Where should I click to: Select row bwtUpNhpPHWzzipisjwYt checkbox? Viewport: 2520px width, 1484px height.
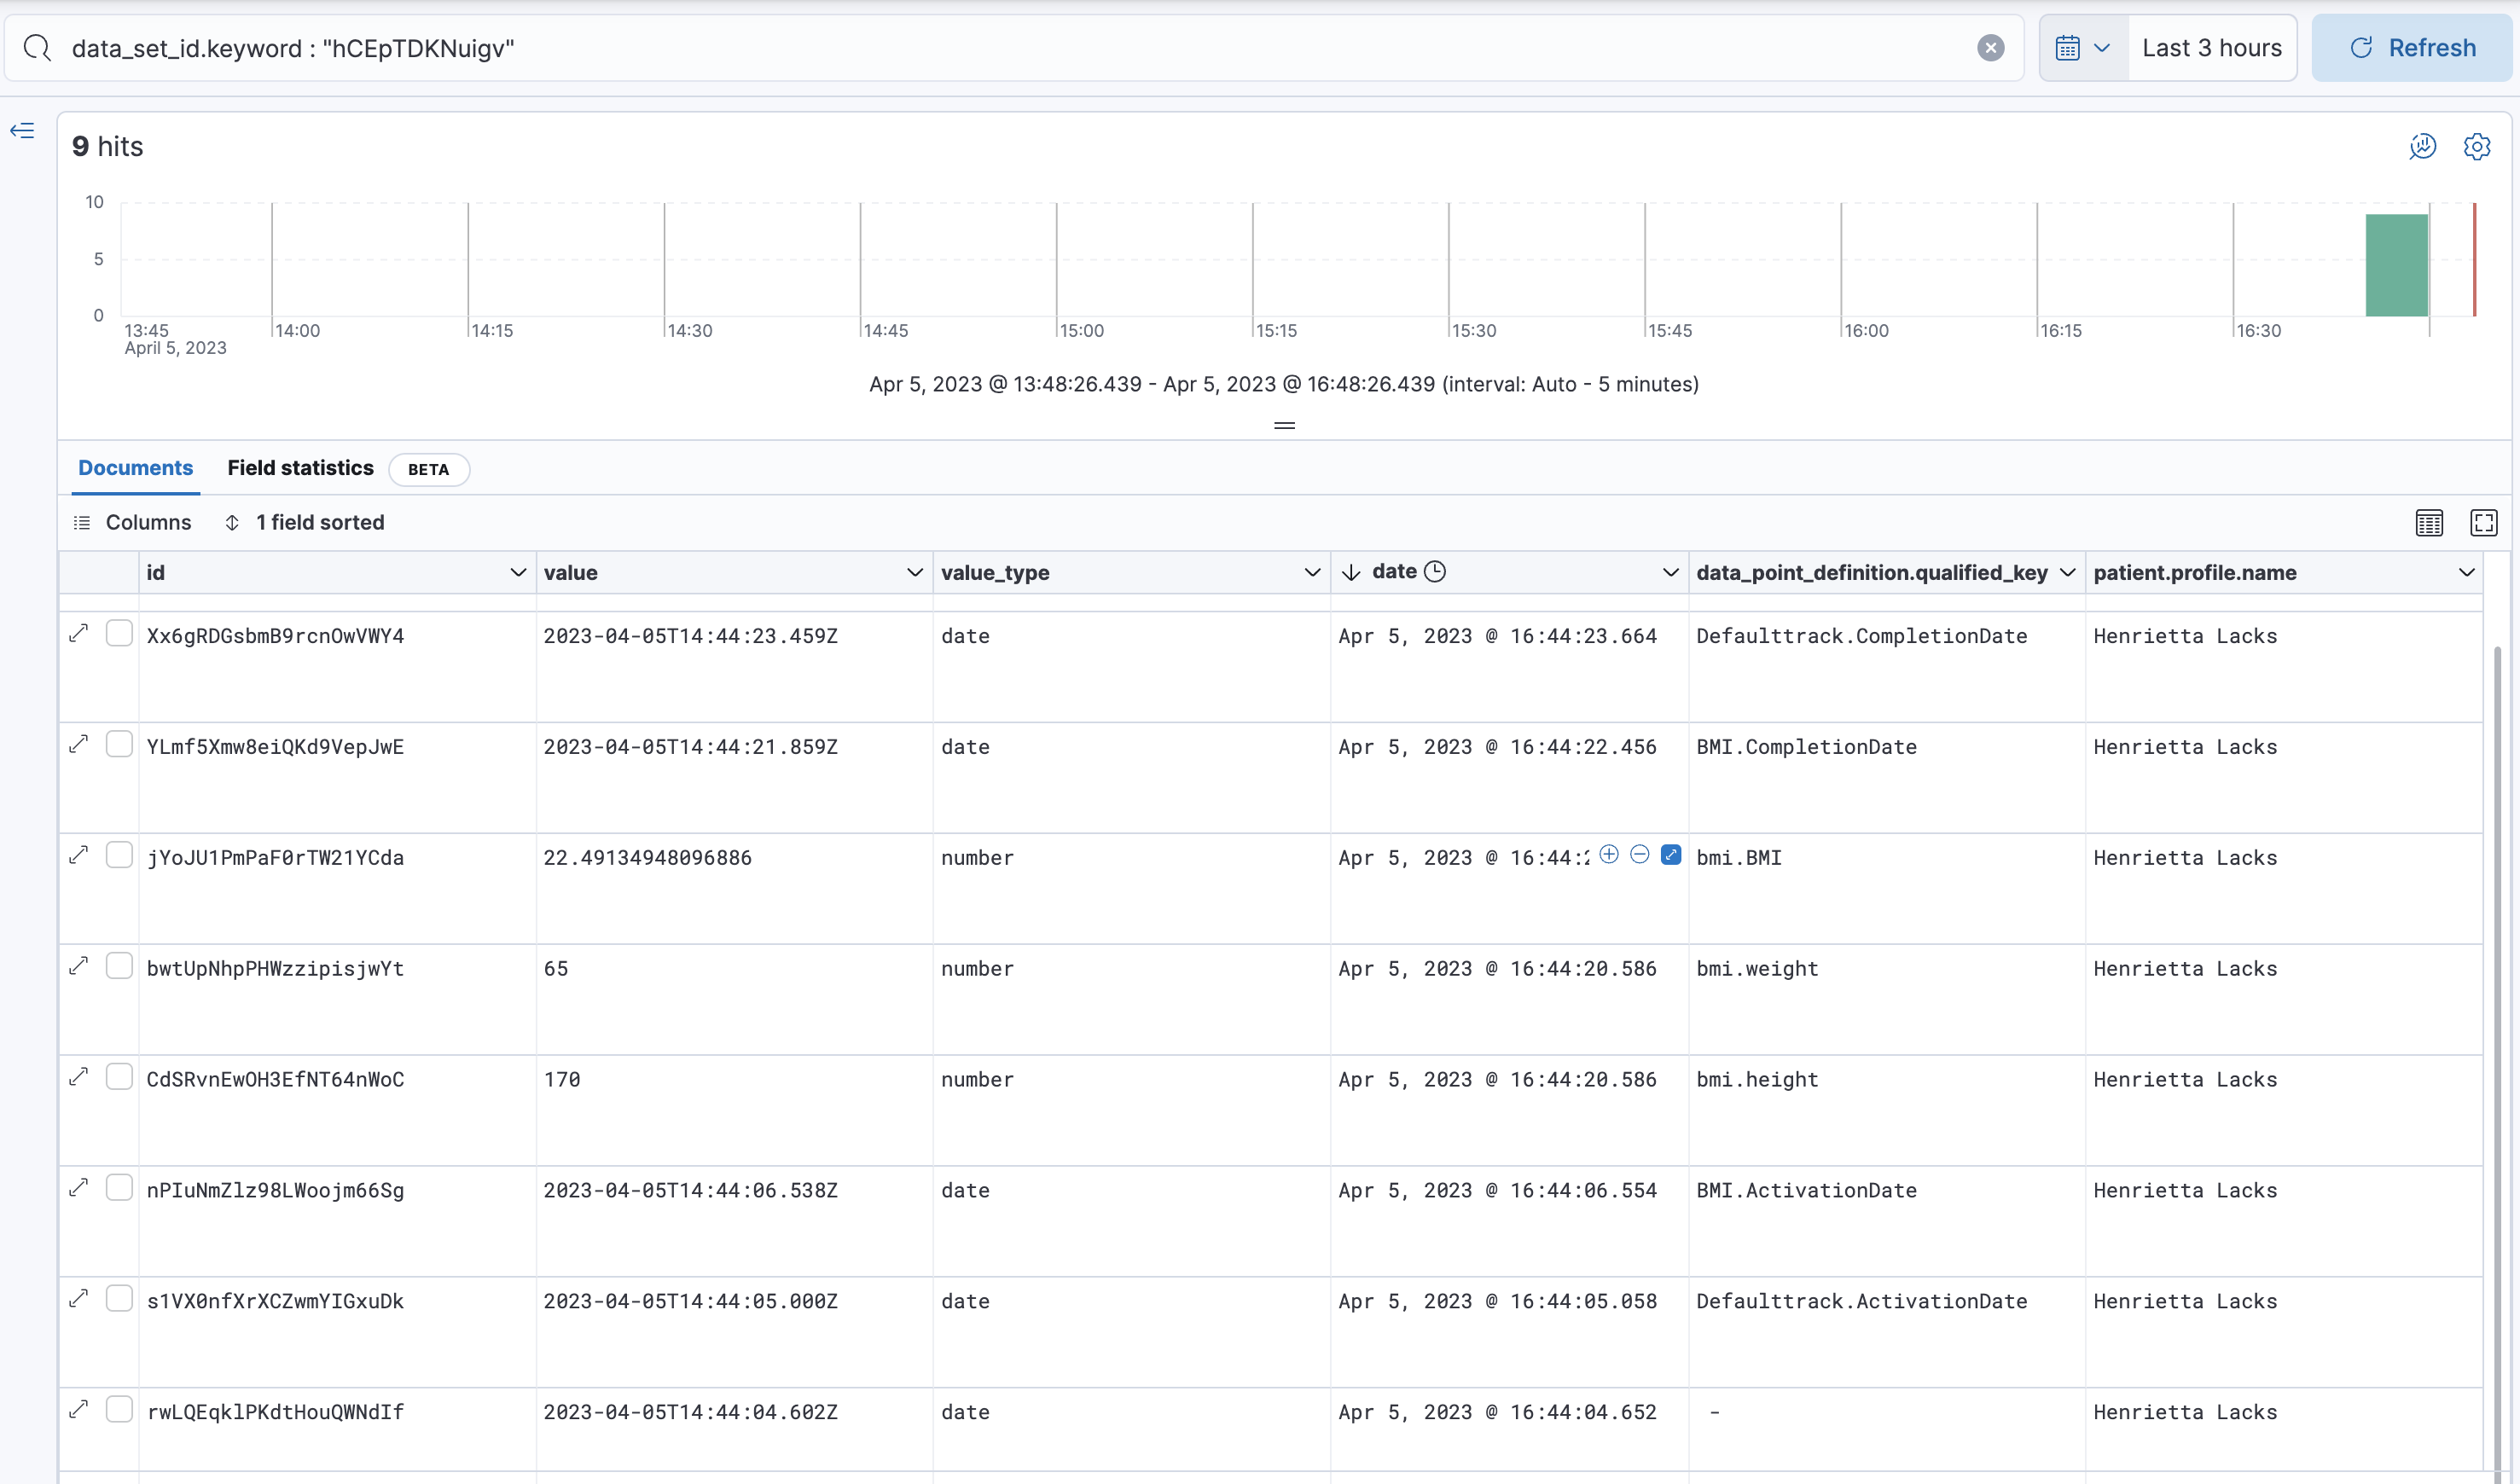click(x=119, y=966)
